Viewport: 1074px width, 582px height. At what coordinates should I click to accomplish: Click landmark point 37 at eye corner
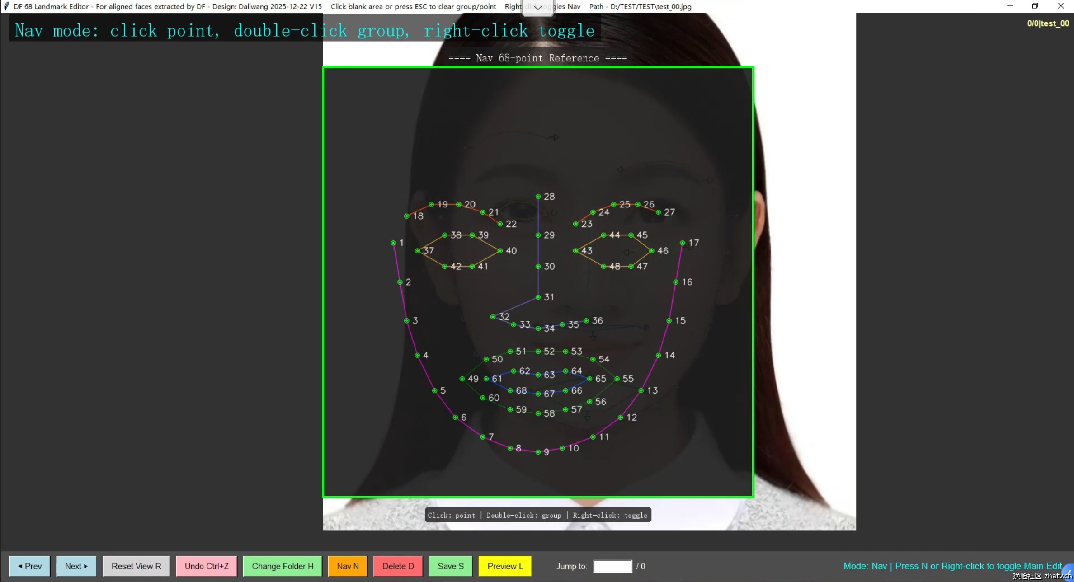[417, 250]
